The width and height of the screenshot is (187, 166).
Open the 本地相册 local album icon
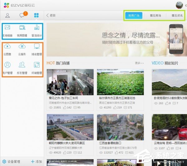coord(7,31)
